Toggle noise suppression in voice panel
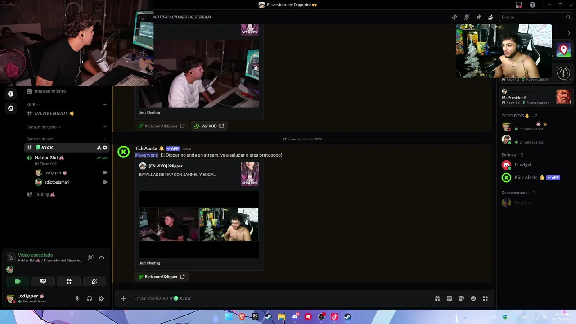 [90, 257]
